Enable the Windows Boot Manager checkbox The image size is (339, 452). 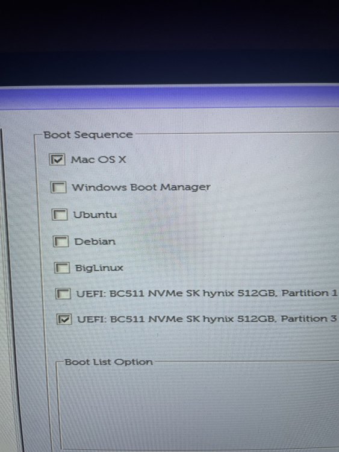click(x=58, y=187)
